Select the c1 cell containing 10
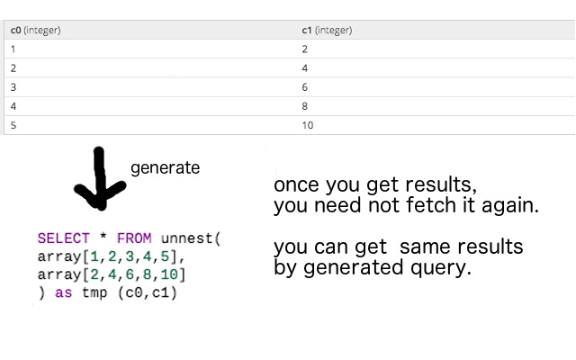 308,125
